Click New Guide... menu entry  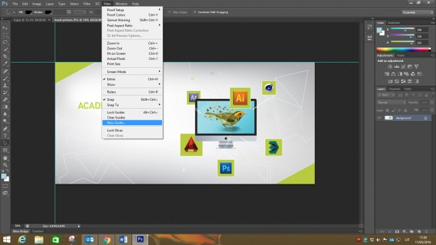pos(132,122)
